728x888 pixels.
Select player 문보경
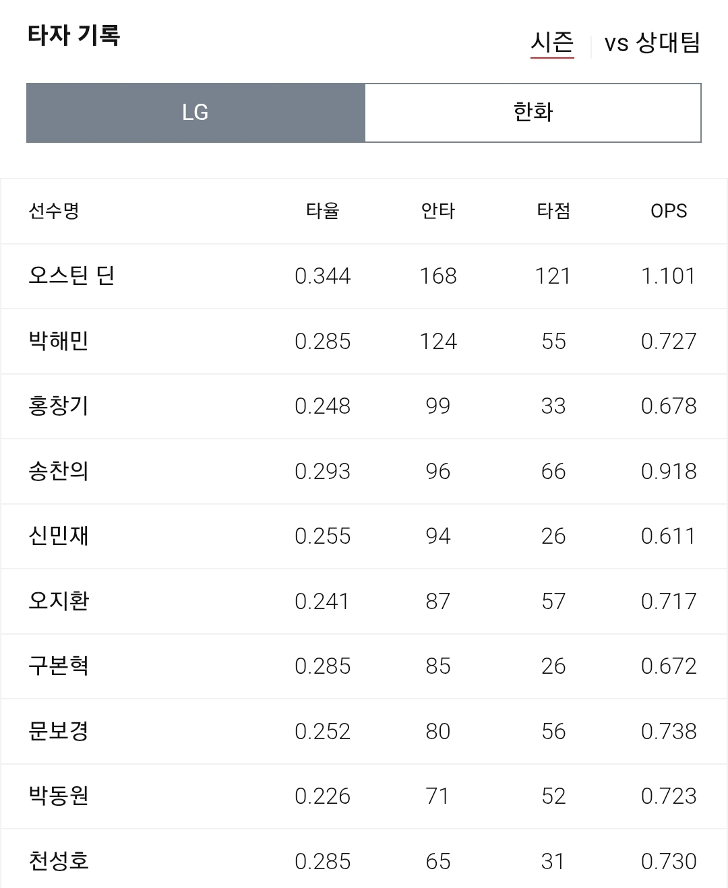[x=59, y=731]
